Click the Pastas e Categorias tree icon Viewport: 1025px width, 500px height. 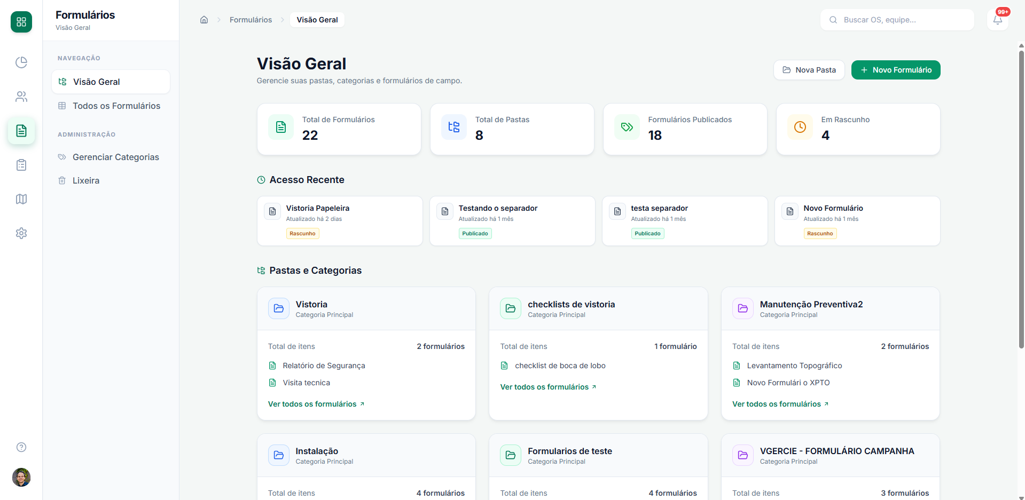coord(261,271)
